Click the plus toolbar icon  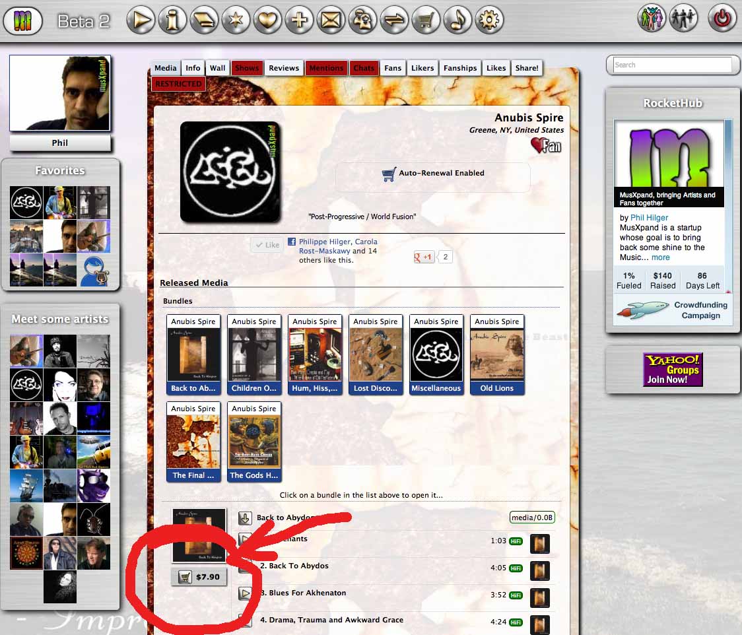pyautogui.click(x=299, y=20)
